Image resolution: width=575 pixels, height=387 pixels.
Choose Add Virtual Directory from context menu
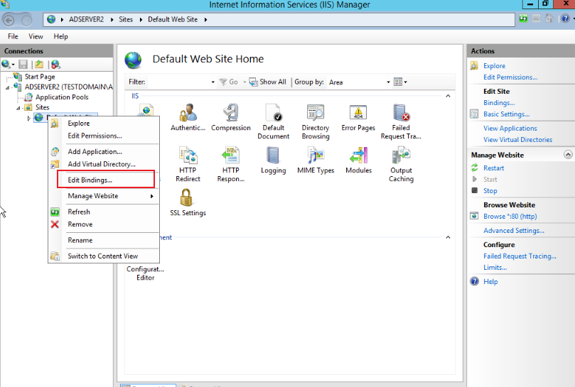point(104,164)
